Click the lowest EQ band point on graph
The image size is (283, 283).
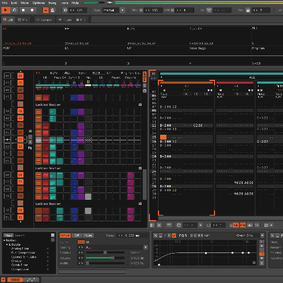click(x=159, y=265)
